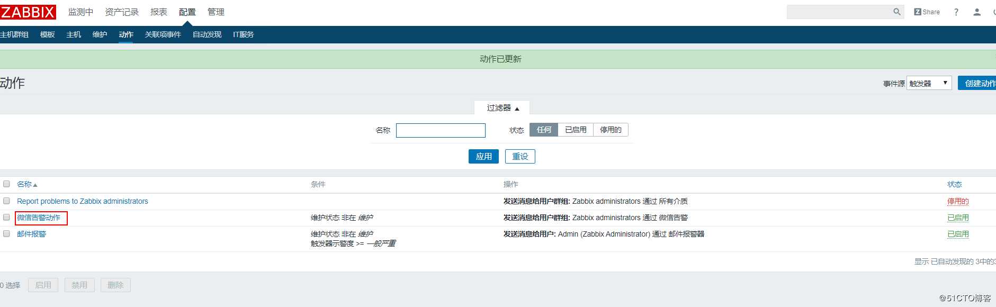The width and height of the screenshot is (996, 307).
Task: Collapse the 过滤器 filter panel
Action: pyautogui.click(x=502, y=107)
